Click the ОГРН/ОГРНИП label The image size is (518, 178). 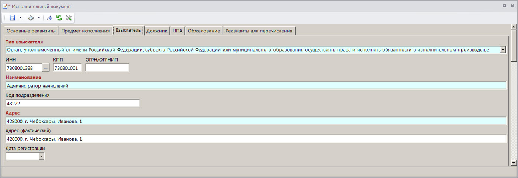(x=102, y=59)
